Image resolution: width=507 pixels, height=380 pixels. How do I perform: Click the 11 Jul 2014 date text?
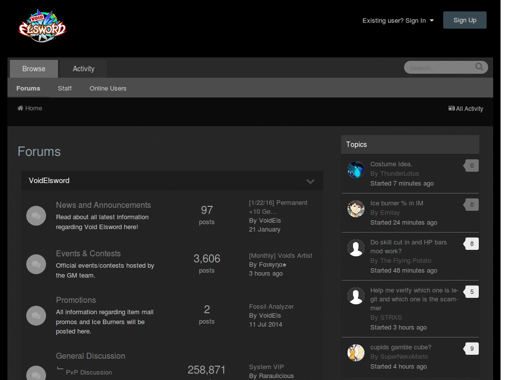265,324
